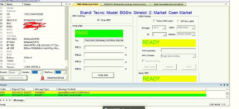This screenshot has height=109, width=239.
Task: Click the device info list scroll-down arrow
Action: pos(66,67)
